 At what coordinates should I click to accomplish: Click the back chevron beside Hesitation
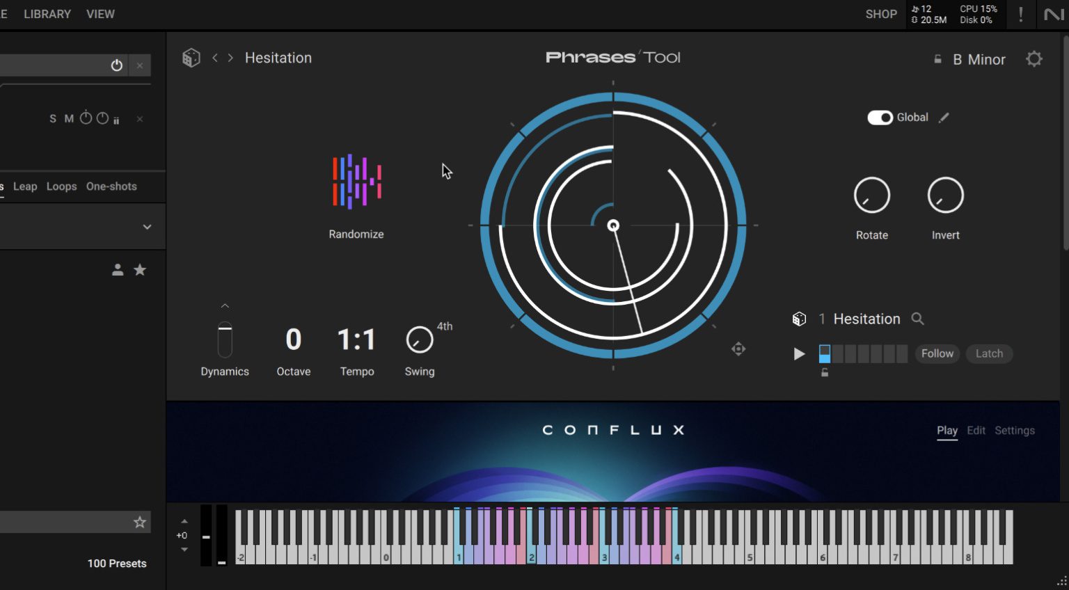click(216, 58)
